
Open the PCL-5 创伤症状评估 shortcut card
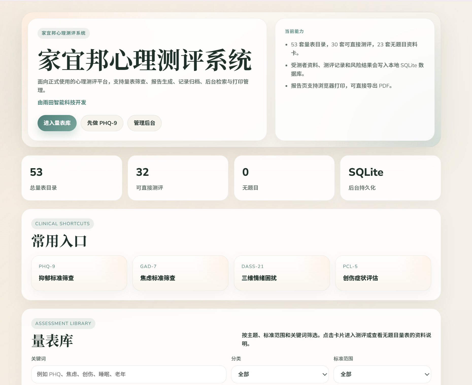coord(383,273)
